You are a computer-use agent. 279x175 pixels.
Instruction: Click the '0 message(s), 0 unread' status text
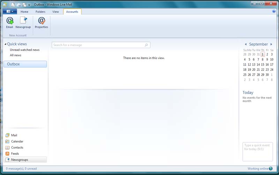pos(21,169)
